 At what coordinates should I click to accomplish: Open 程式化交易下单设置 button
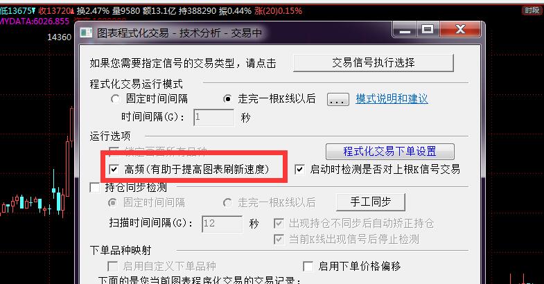390,152
